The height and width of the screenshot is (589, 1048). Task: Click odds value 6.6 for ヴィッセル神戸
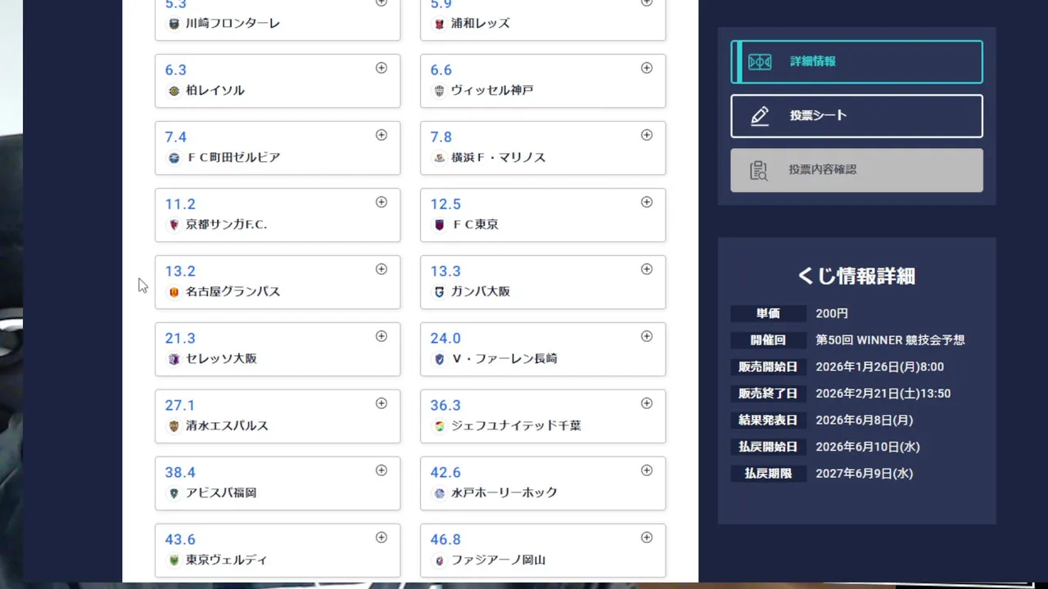pyautogui.click(x=441, y=70)
